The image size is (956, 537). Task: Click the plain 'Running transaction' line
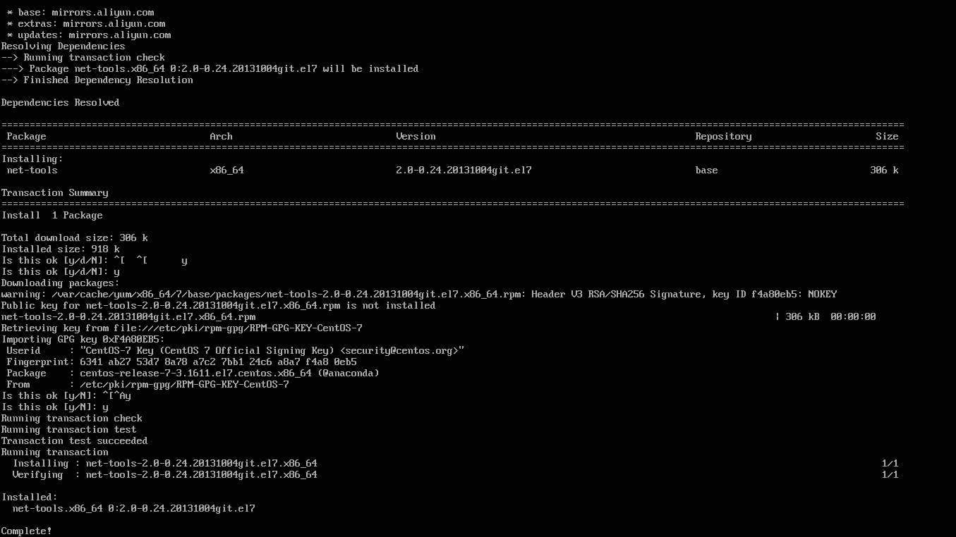pos(55,452)
